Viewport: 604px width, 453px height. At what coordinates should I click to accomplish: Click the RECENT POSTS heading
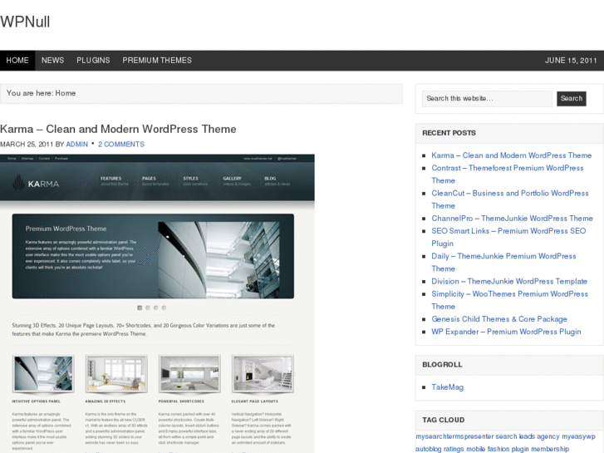click(449, 133)
